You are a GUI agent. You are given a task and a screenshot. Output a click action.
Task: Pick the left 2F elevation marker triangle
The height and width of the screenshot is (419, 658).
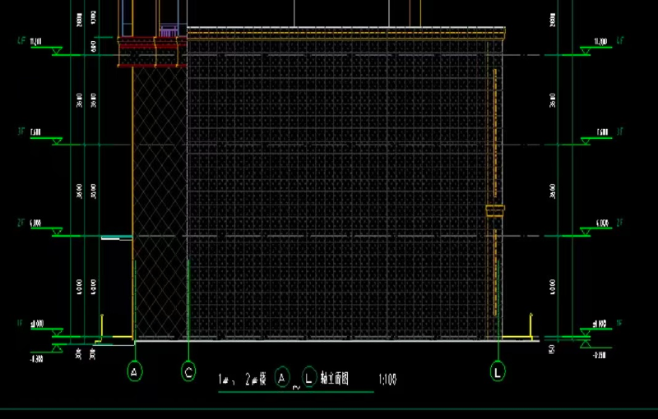(58, 233)
